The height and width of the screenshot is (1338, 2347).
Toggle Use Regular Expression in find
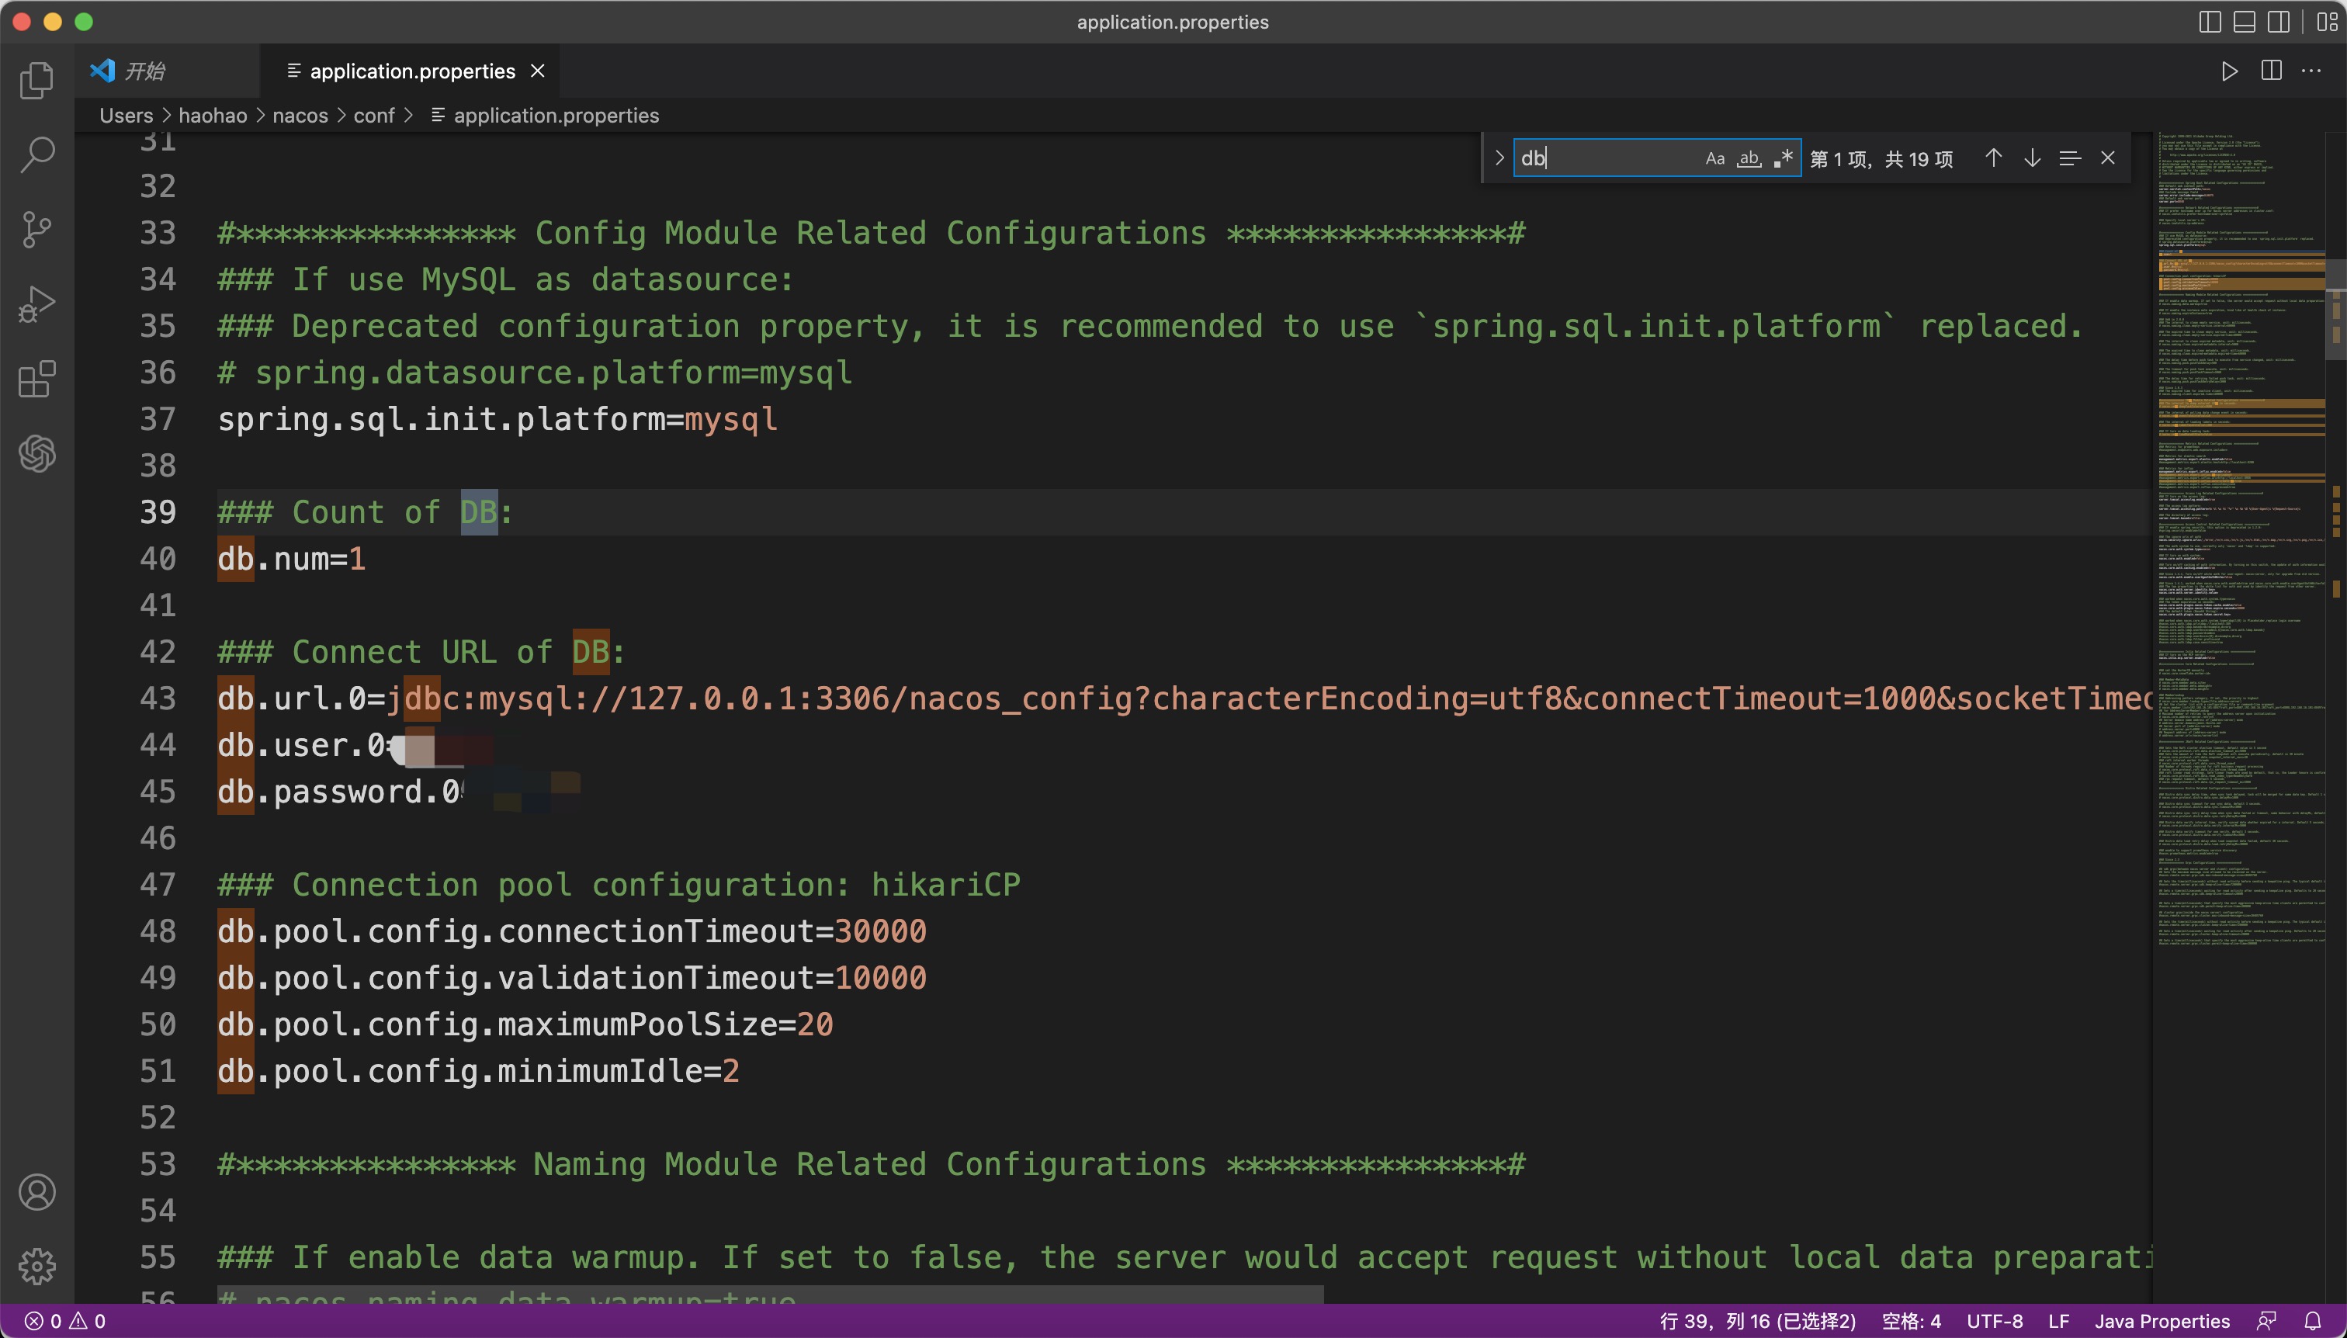1784,159
